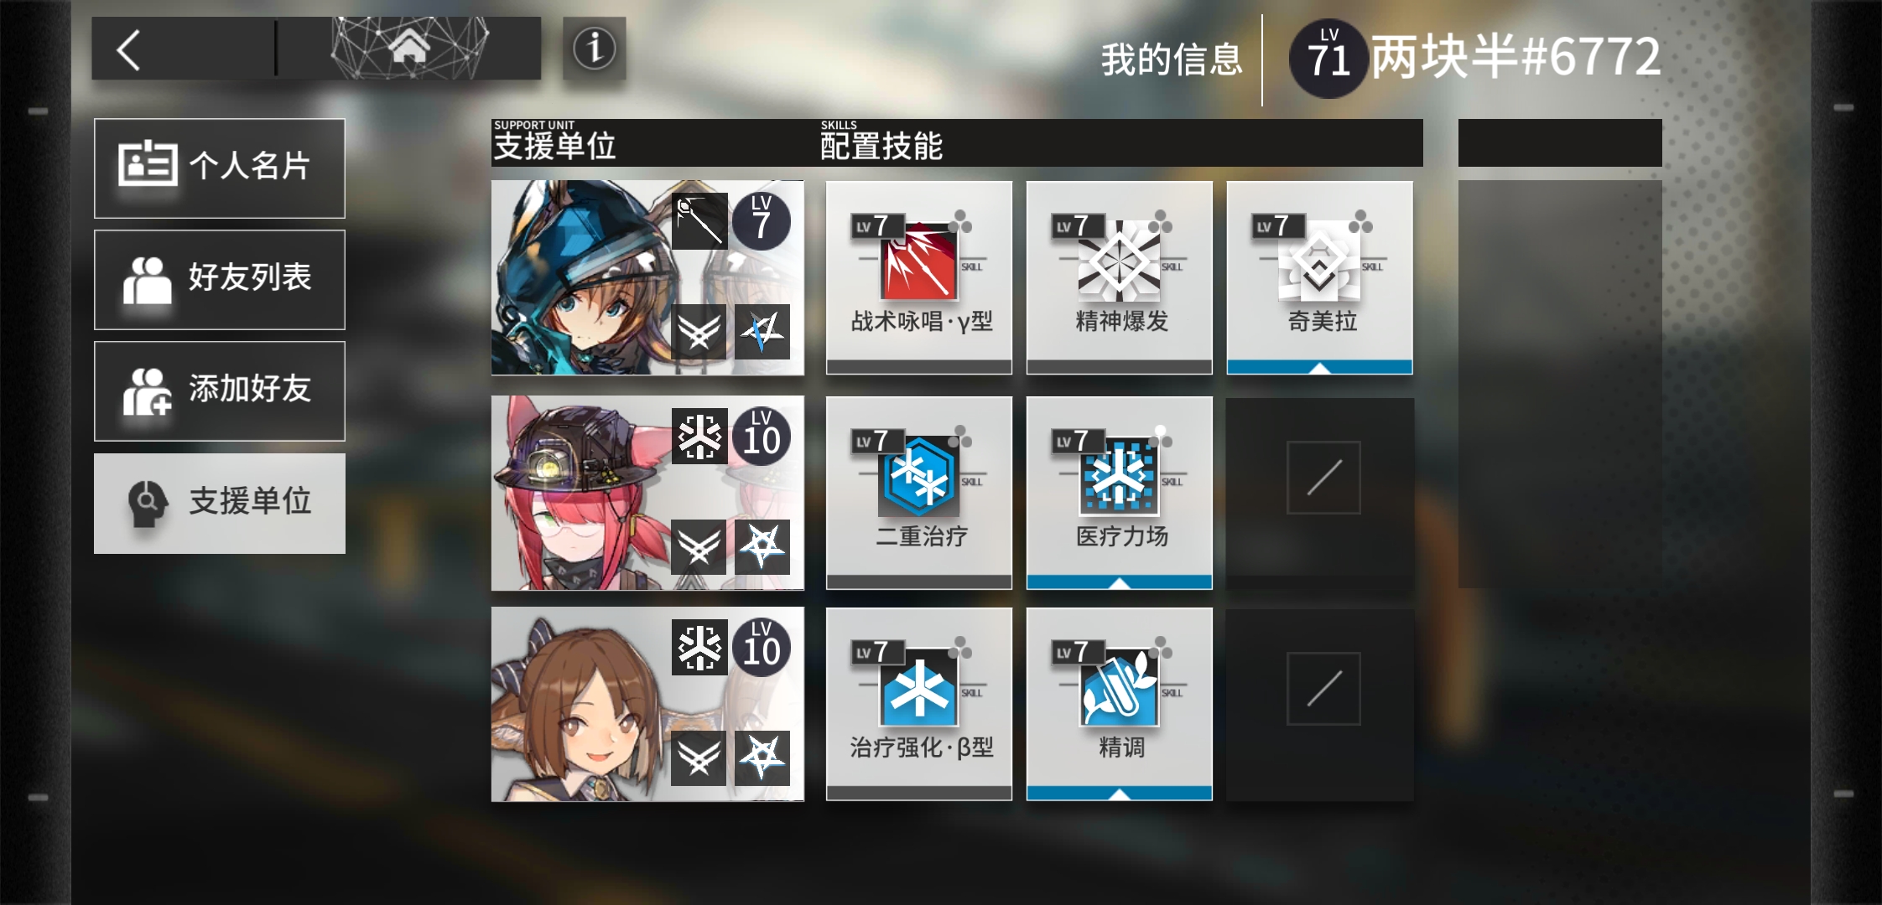Change the hooded caster support operator portrait
The image size is (1882, 905).
tap(647, 277)
